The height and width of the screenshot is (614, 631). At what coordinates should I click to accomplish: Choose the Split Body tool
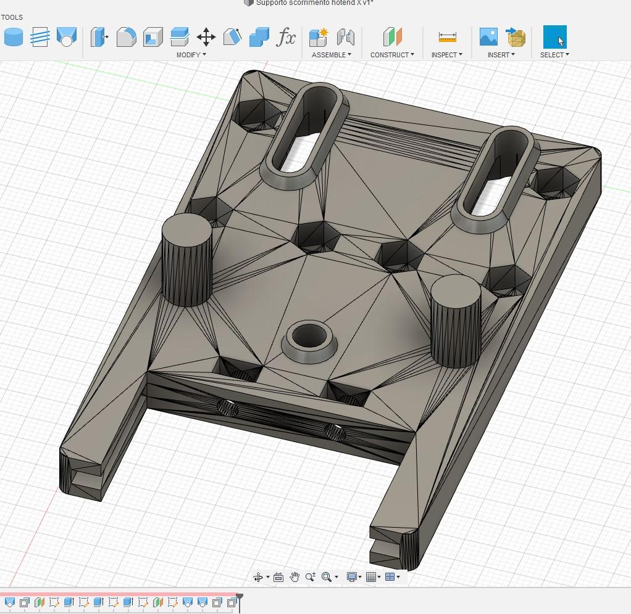pos(180,37)
